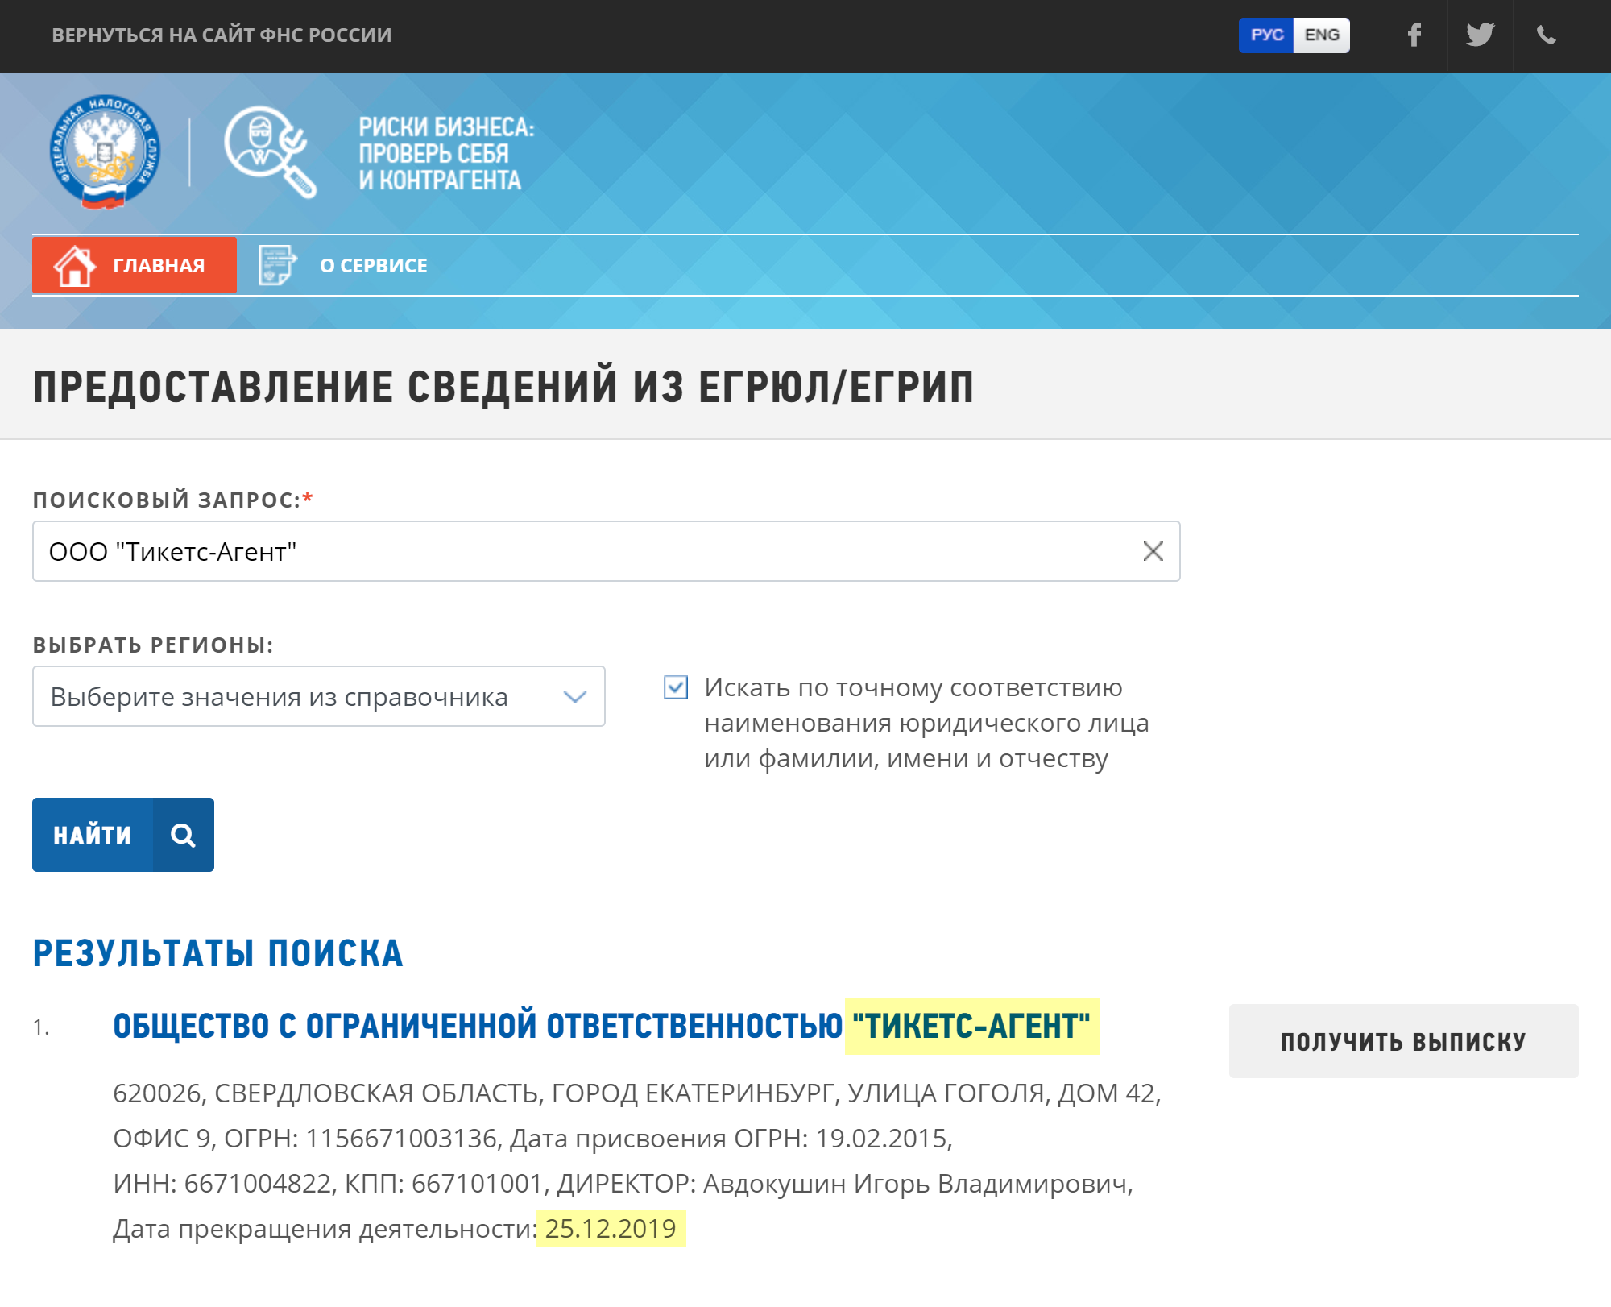1611x1307 pixels.
Task: Click the Искать по точному соответствию label text
Action: point(926,723)
